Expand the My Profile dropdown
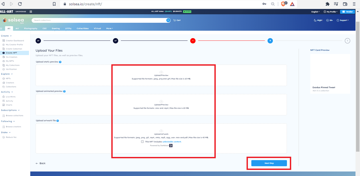Image resolution: width=360 pixels, height=176 pixels. [x=331, y=12]
